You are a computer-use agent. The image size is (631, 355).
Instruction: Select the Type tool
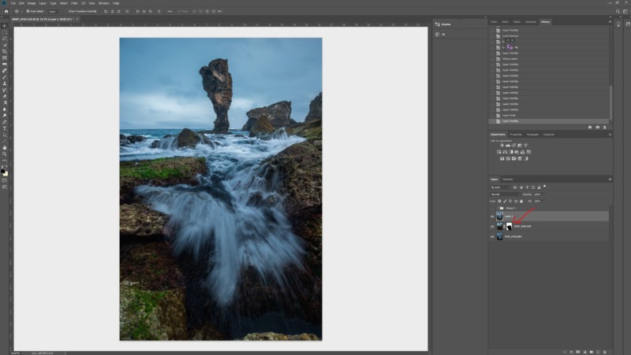click(5, 128)
